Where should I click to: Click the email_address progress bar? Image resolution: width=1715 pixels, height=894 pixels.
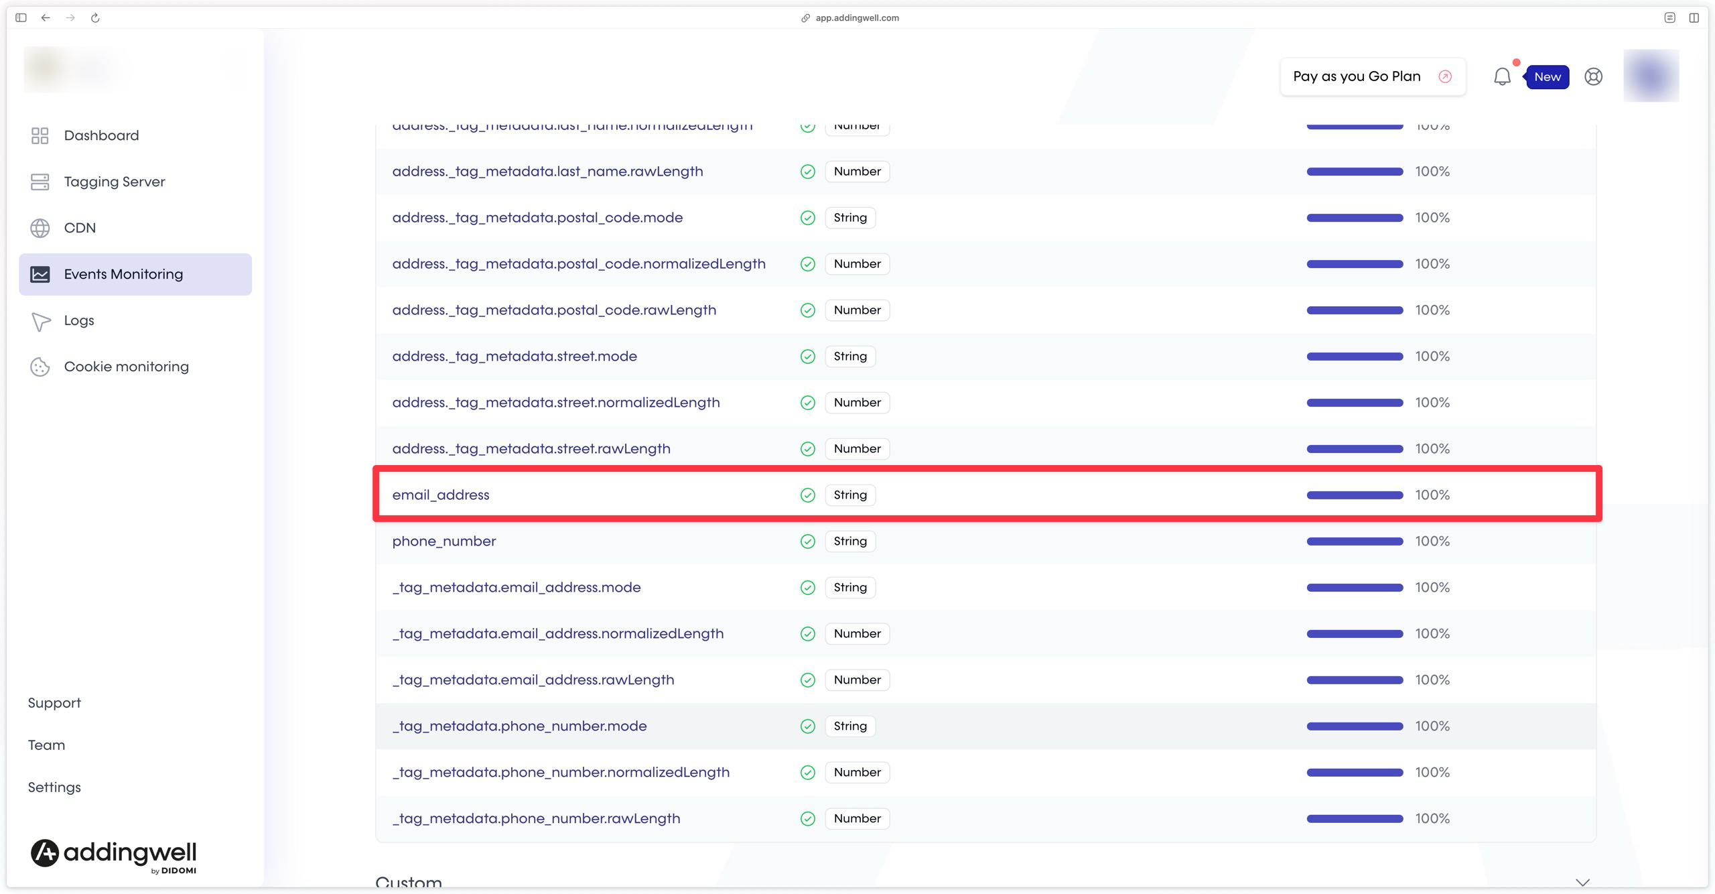click(x=1355, y=495)
